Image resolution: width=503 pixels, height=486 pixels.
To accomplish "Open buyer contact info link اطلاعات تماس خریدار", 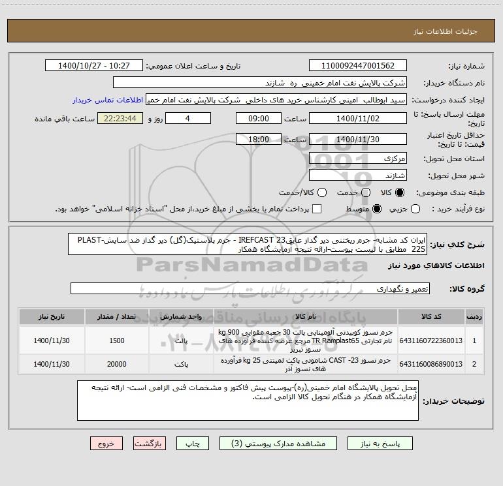I will (108, 100).
